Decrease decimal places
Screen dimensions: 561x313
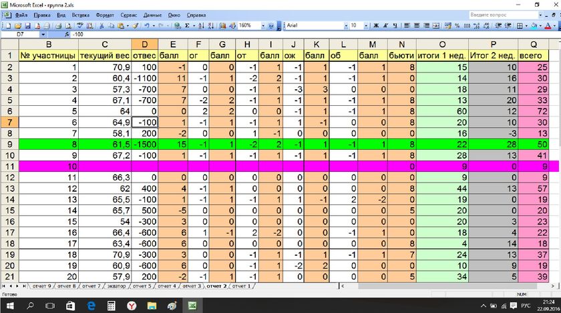tap(486, 26)
